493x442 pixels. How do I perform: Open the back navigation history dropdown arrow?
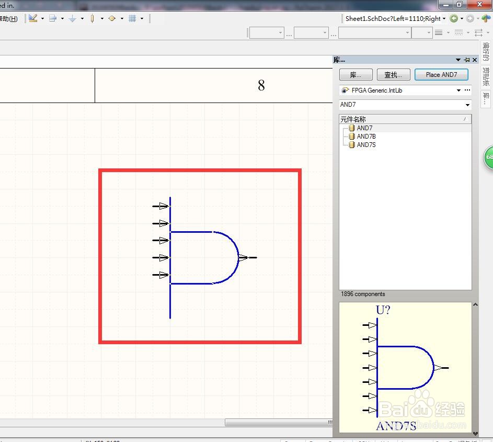462,18
